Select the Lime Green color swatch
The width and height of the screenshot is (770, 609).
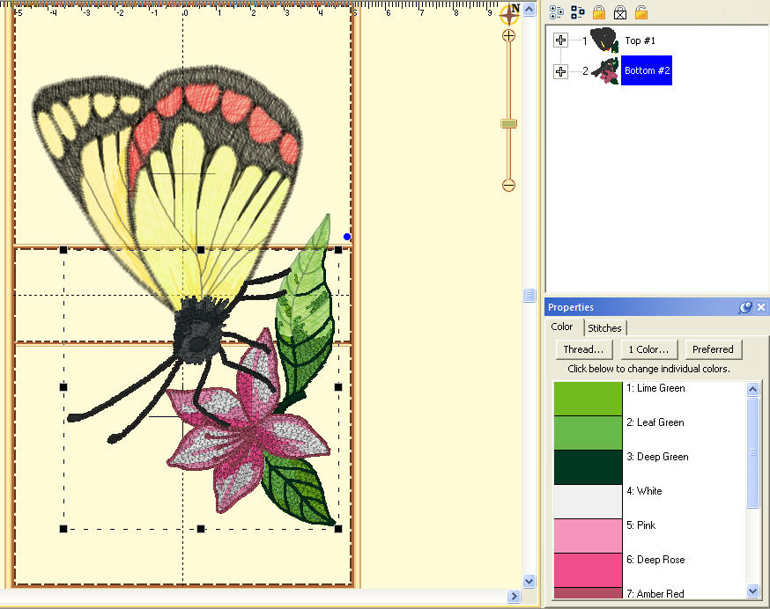(x=588, y=398)
